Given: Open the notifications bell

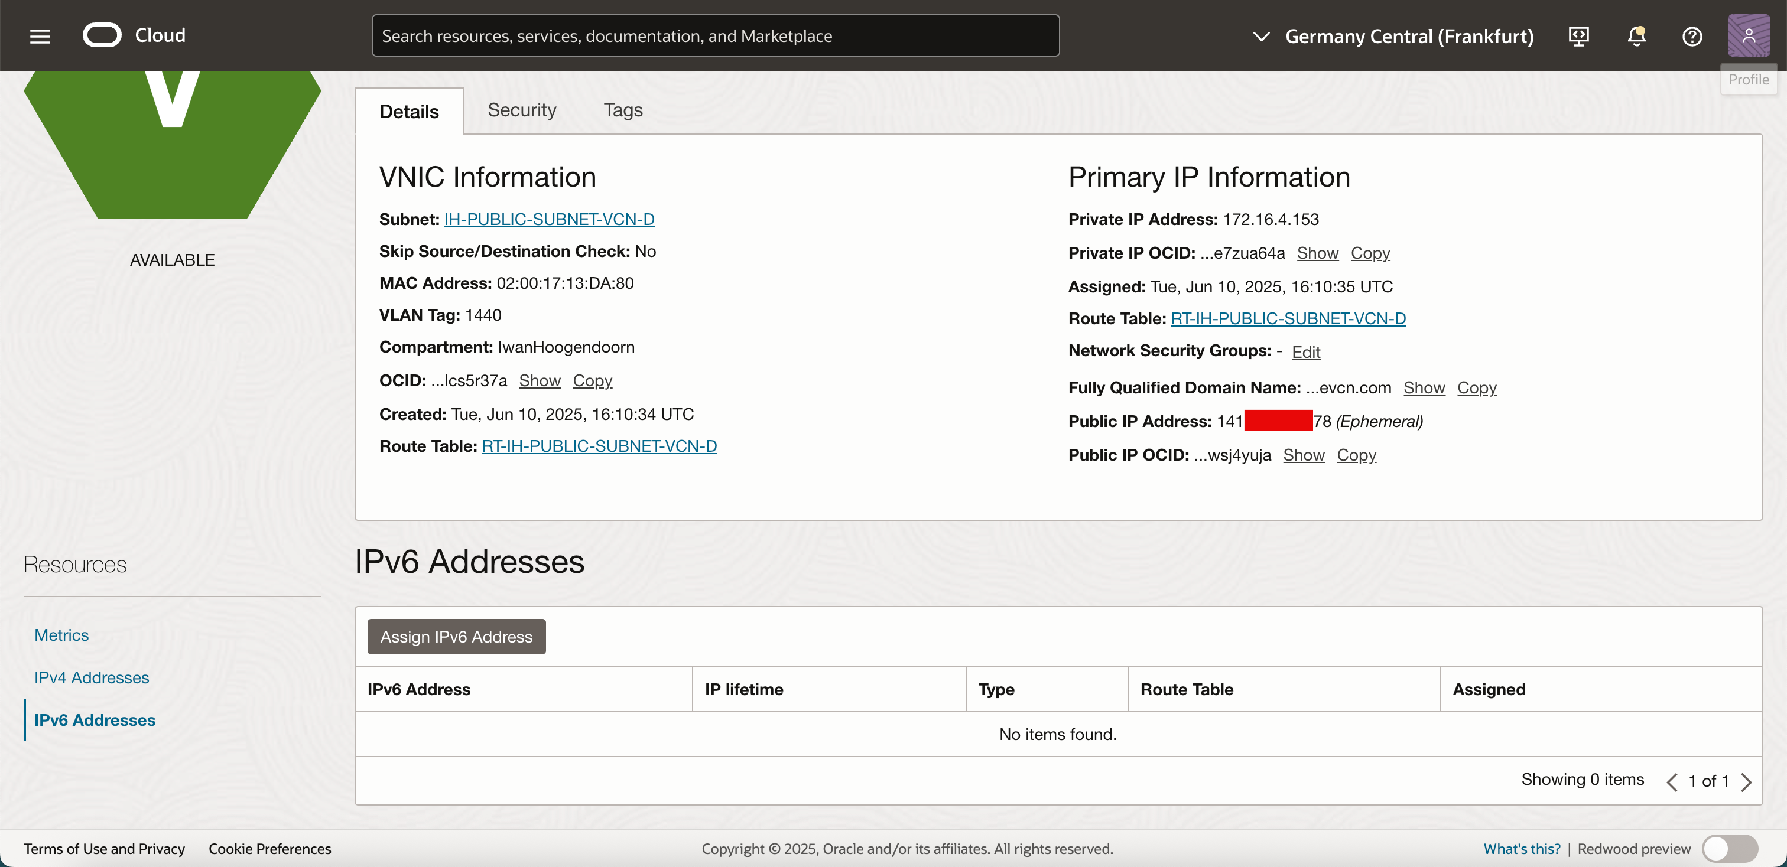Looking at the screenshot, I should (1636, 36).
